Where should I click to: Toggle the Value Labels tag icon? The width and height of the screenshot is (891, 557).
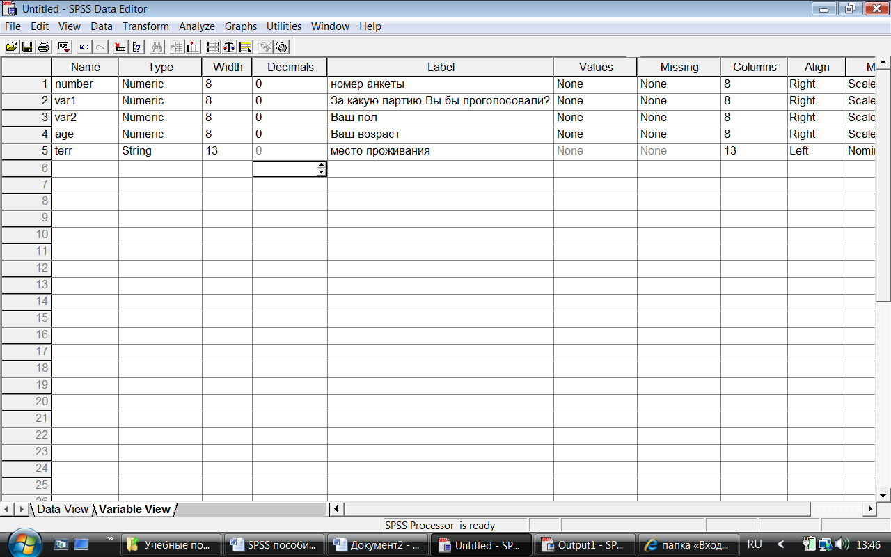[265, 47]
